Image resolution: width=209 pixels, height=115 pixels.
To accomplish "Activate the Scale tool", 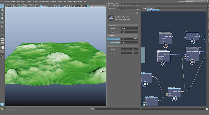I will pos(2,26).
